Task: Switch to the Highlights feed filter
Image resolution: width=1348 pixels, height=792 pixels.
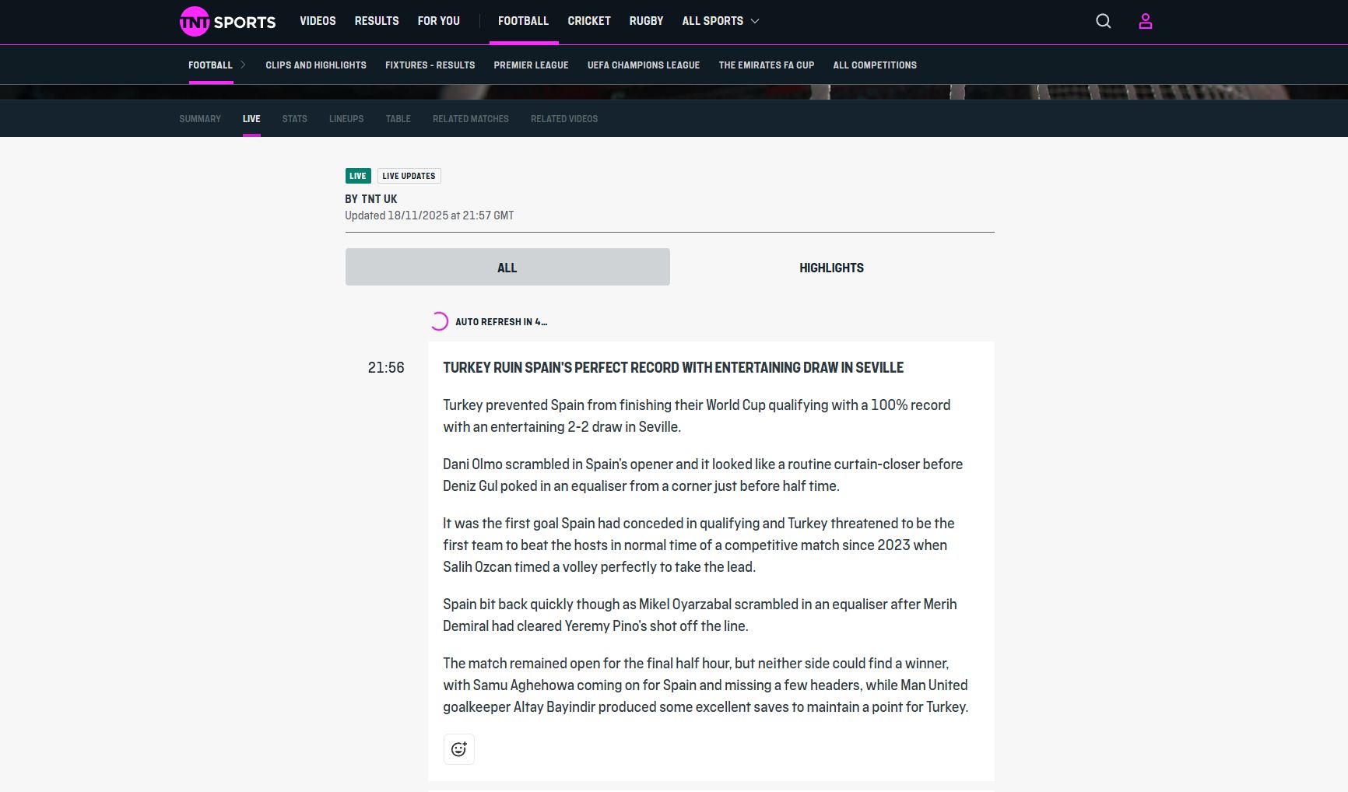Action: (x=831, y=268)
